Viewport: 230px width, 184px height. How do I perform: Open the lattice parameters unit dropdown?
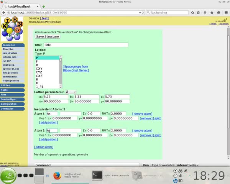pos(71,92)
